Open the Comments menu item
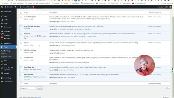 pyautogui.click(x=7, y=27)
